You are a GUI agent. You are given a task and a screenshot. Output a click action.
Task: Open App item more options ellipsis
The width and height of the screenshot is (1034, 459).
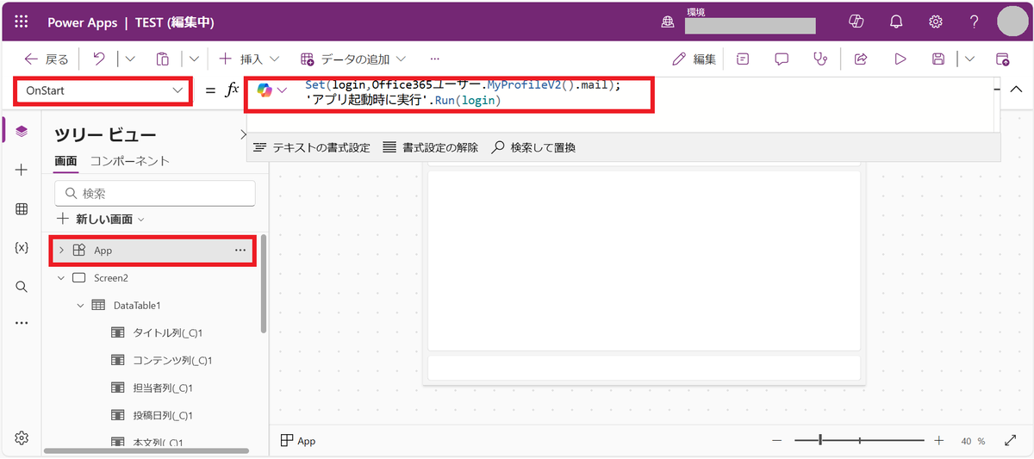240,250
